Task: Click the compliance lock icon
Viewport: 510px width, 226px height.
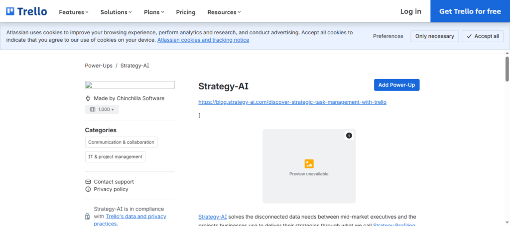Action: (87, 216)
